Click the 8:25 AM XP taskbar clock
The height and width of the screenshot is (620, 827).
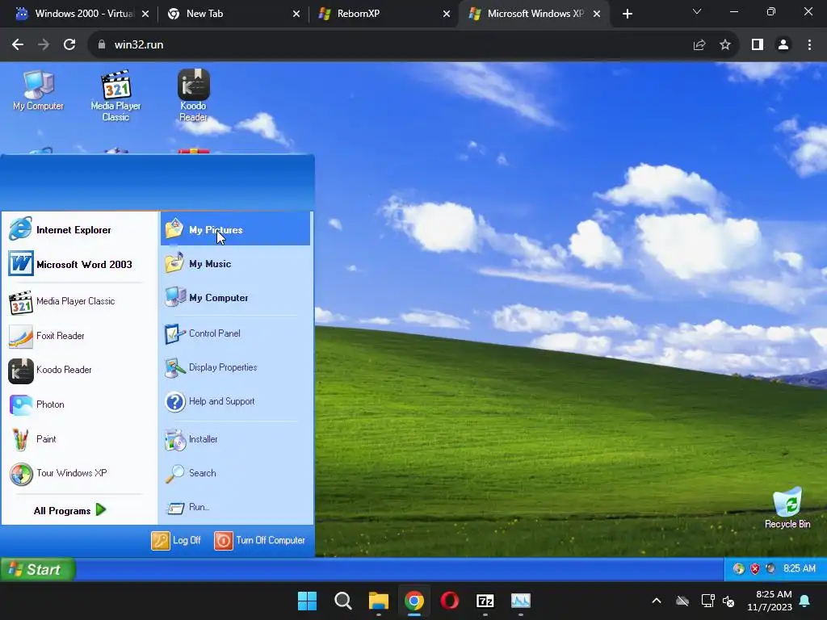coord(799,568)
